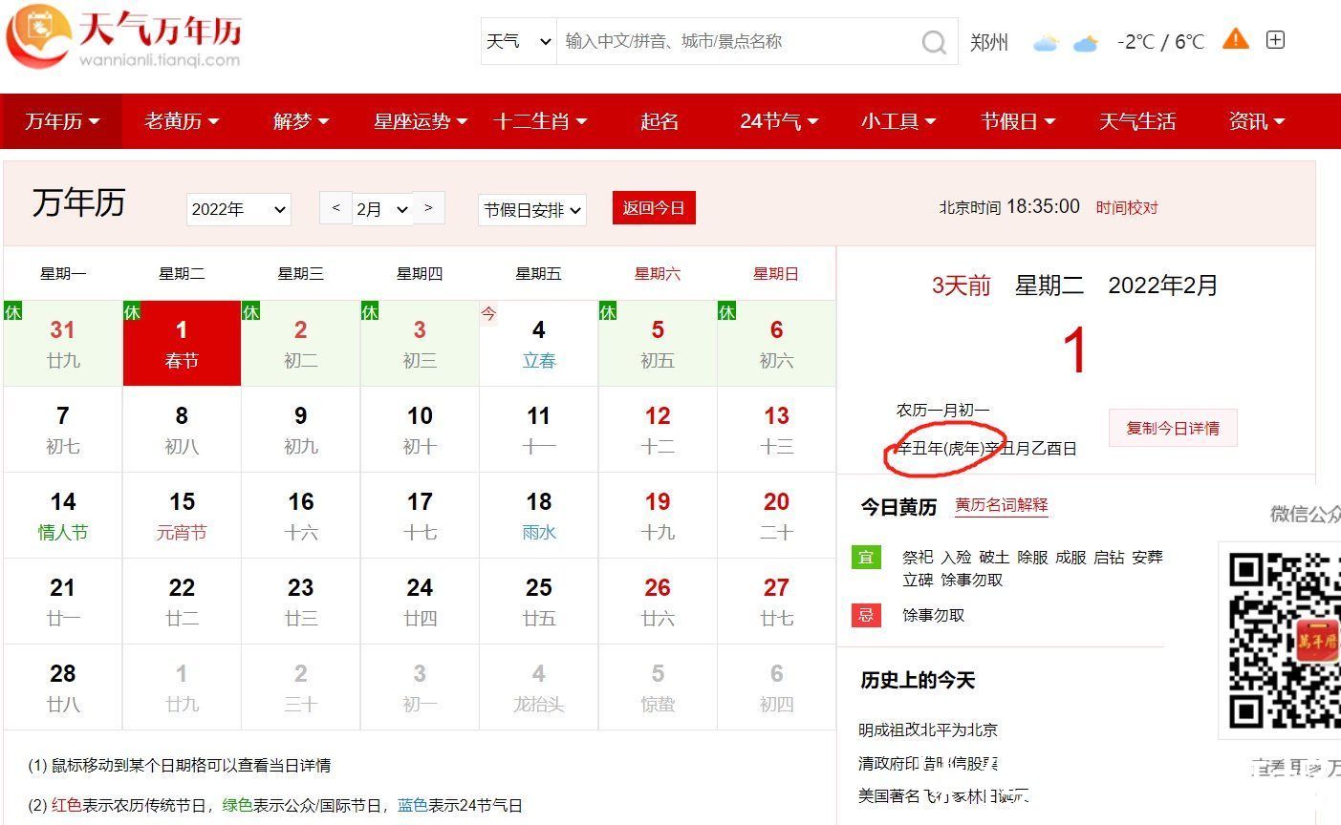Image resolution: width=1341 pixels, height=825 pixels.
Task: Select January 31 廿九 date cell
Action: (x=63, y=344)
